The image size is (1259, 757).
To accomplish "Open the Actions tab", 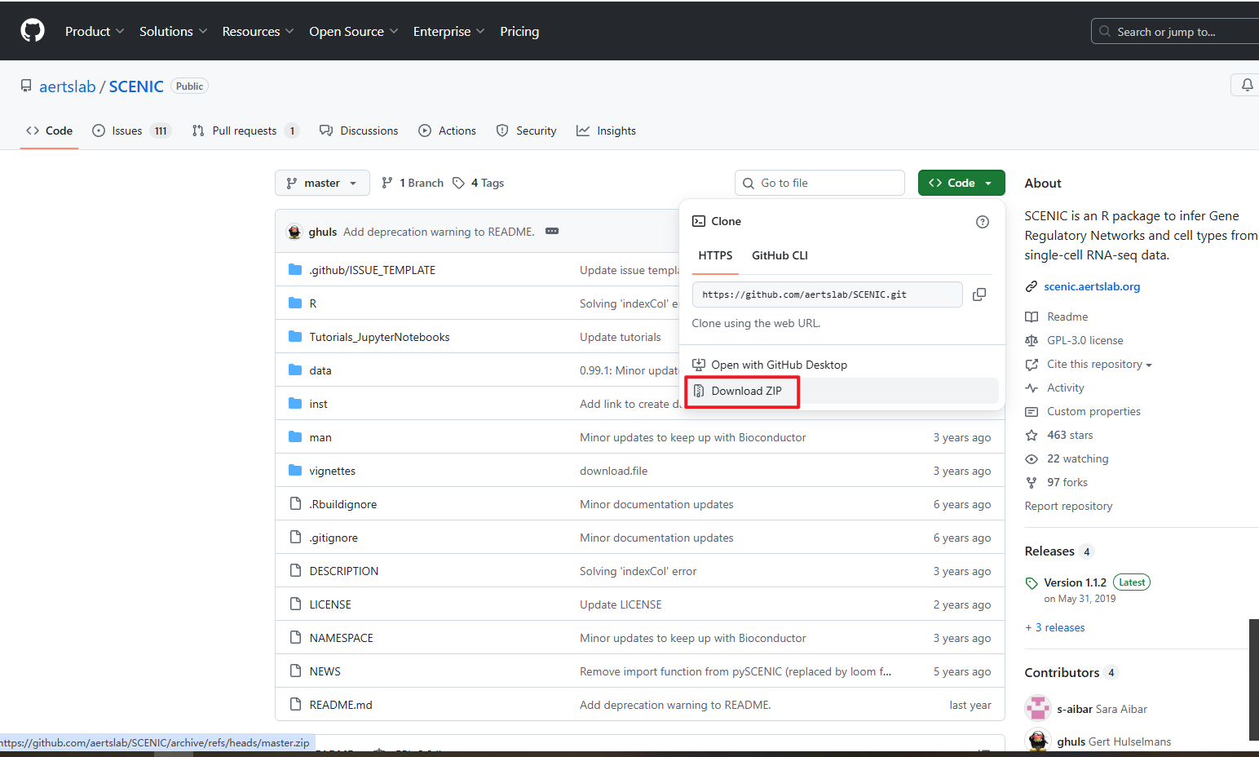I will [x=447, y=131].
